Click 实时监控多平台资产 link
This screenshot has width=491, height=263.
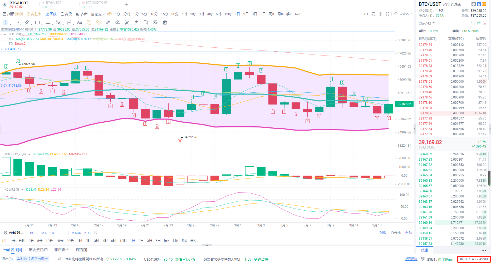[32, 259]
